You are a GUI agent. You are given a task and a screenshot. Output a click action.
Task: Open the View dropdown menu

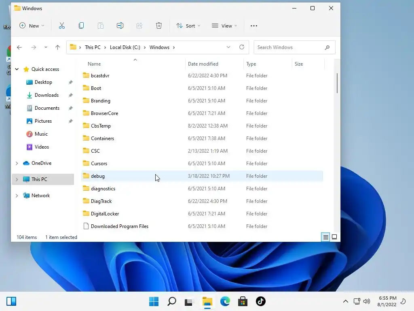coord(224,26)
